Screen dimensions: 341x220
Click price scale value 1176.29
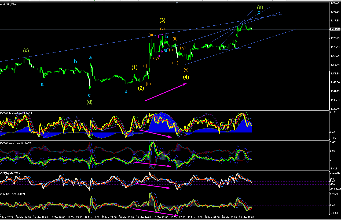pyautogui.click(x=335, y=38)
